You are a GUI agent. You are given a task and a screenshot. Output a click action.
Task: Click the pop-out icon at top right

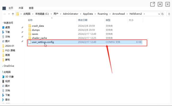pos(153,4)
